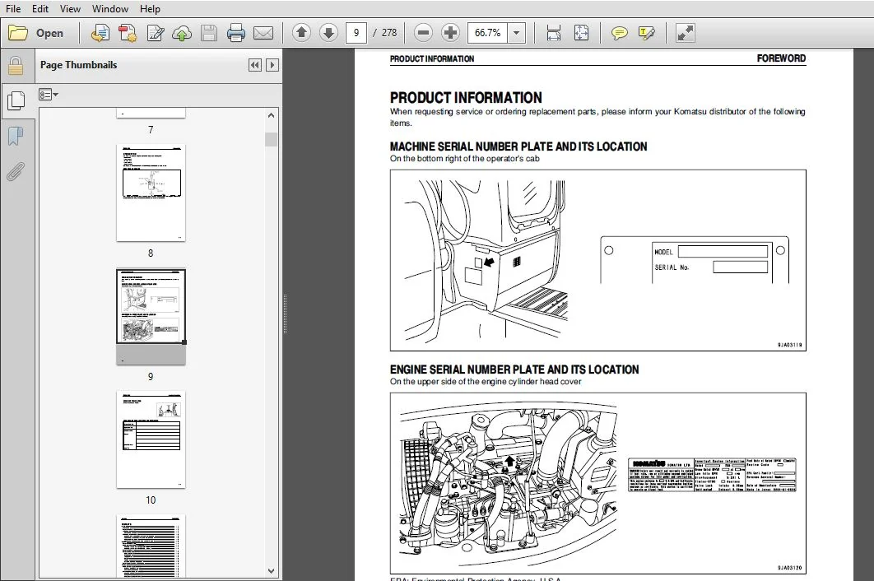
Task: Click the '9' label under thumbnail
Action: coord(151,377)
